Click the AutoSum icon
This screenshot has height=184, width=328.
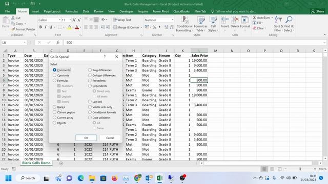[255, 18]
